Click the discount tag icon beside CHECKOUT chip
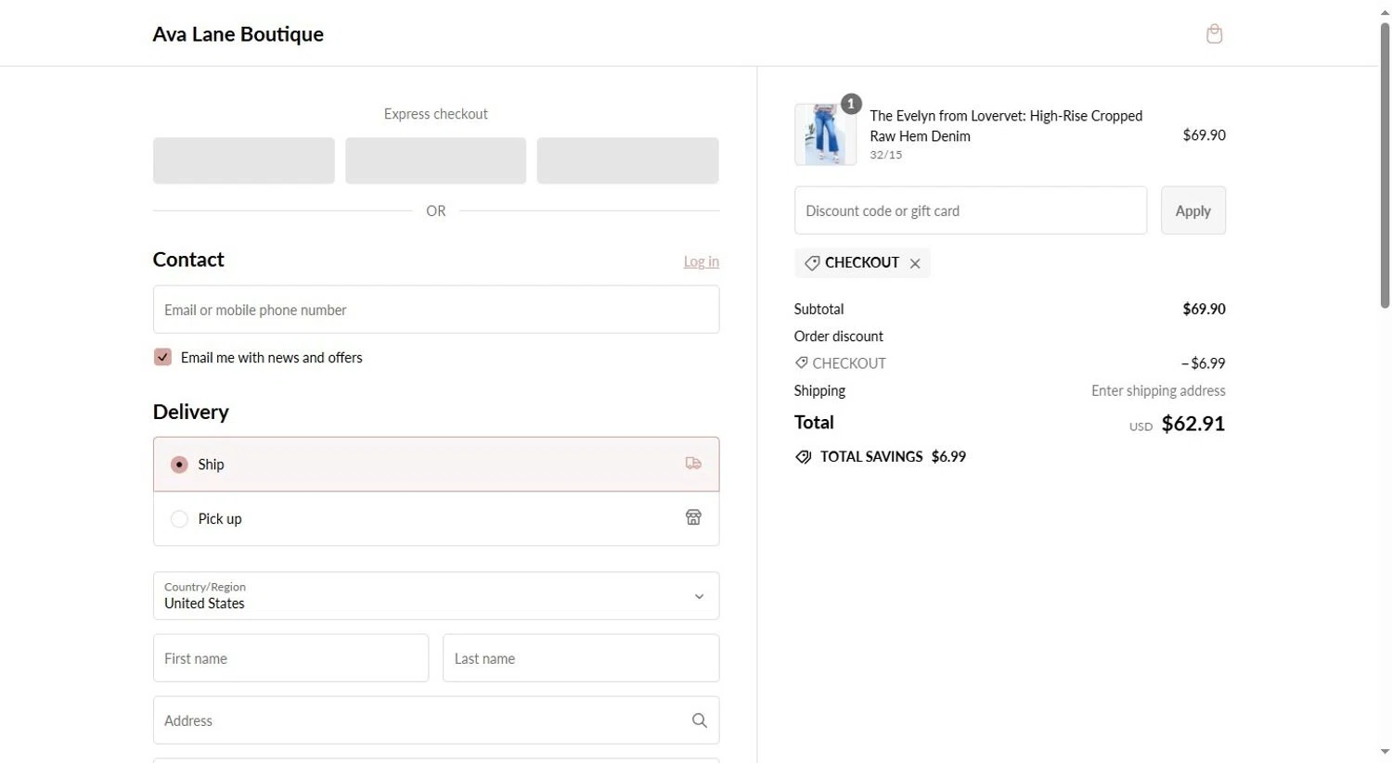Image resolution: width=1392 pixels, height=763 pixels. pos(812,263)
